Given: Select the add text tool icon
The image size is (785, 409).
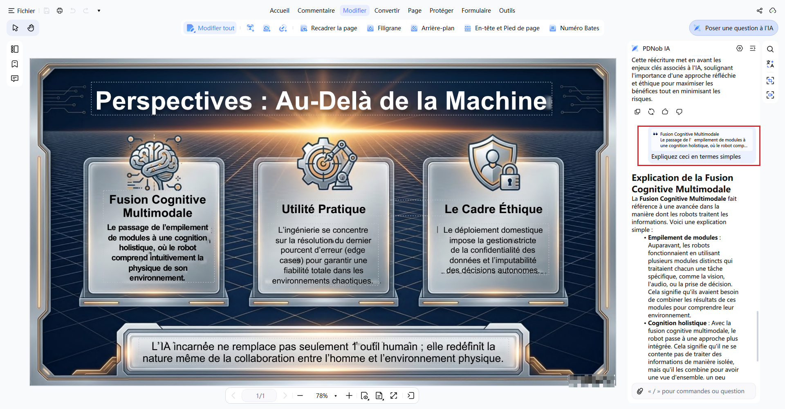Looking at the screenshot, I should pos(251,28).
